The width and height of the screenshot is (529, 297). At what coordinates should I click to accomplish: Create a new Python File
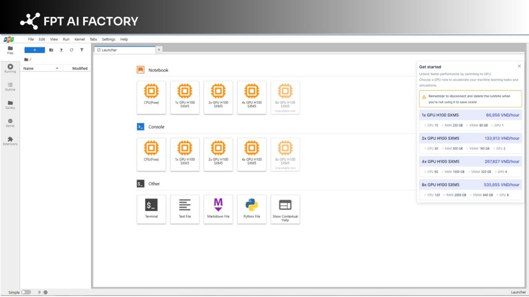point(252,208)
